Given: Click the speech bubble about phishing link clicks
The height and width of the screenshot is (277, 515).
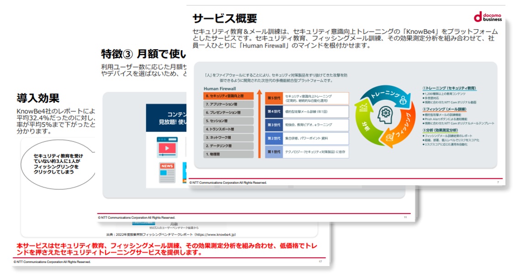Looking at the screenshot, I should [58, 164].
